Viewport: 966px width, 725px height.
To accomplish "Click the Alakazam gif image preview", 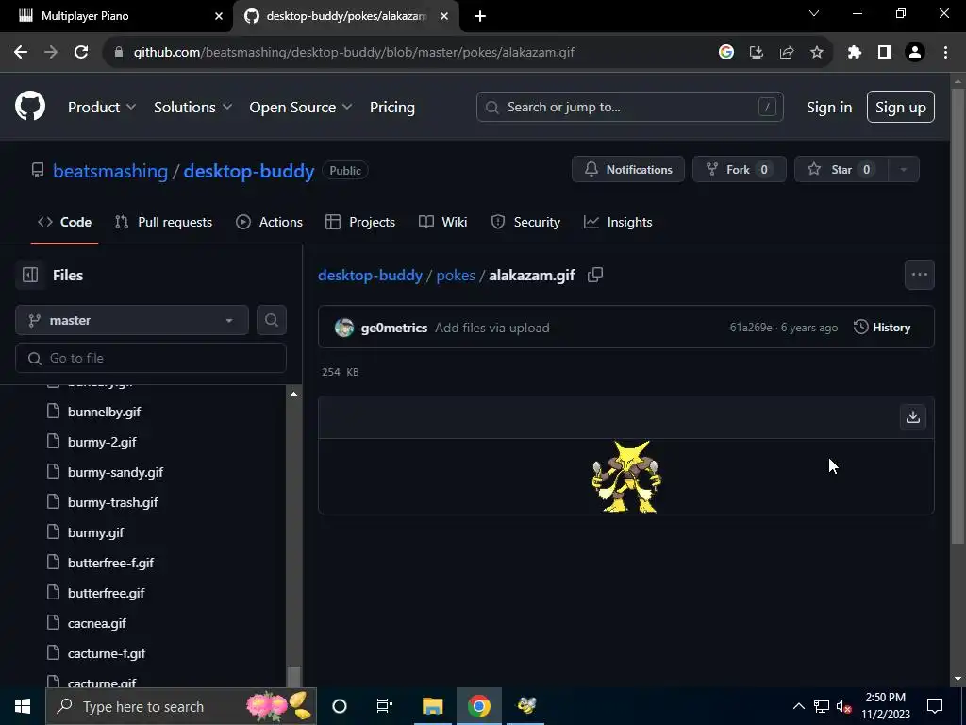I will (626, 476).
